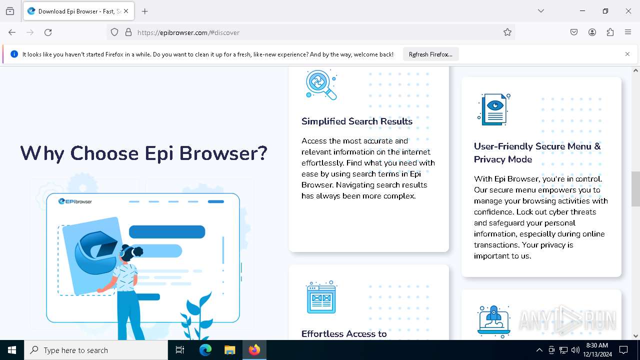640x360 pixels.
Task: Open the clock showing 8:30 AM
Action: (597, 350)
